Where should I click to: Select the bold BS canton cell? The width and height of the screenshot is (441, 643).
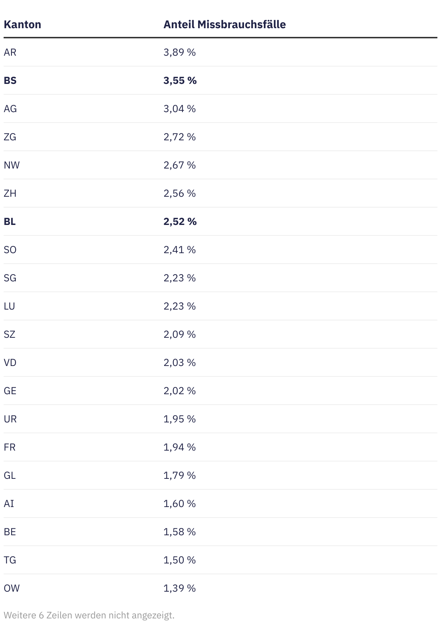pyautogui.click(x=10, y=81)
